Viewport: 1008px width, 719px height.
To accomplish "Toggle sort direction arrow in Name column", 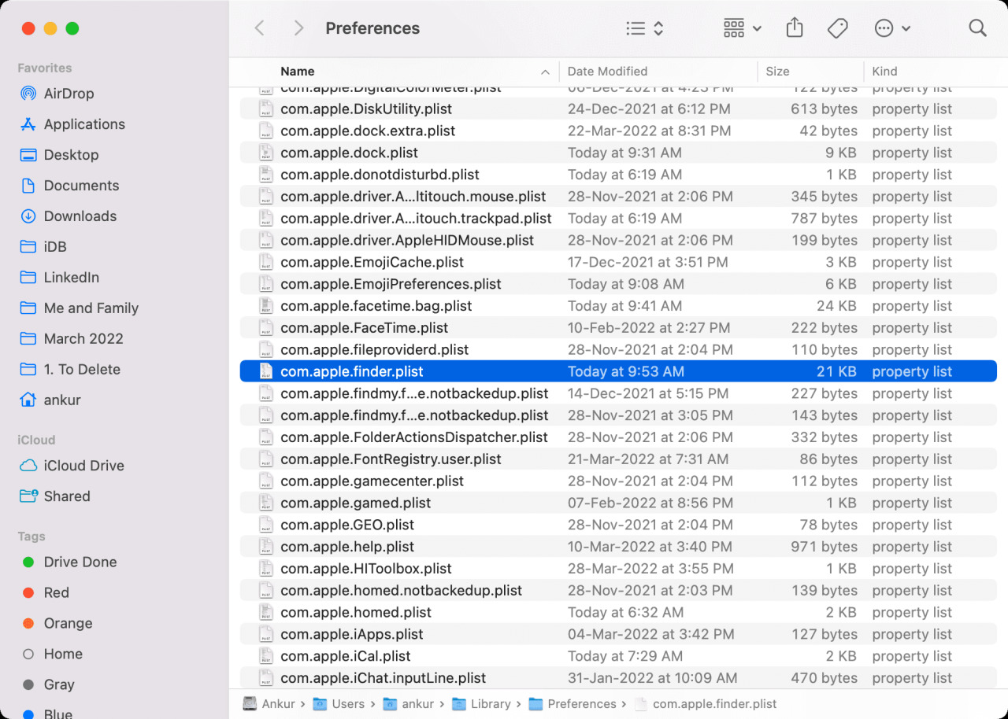I will 545,72.
